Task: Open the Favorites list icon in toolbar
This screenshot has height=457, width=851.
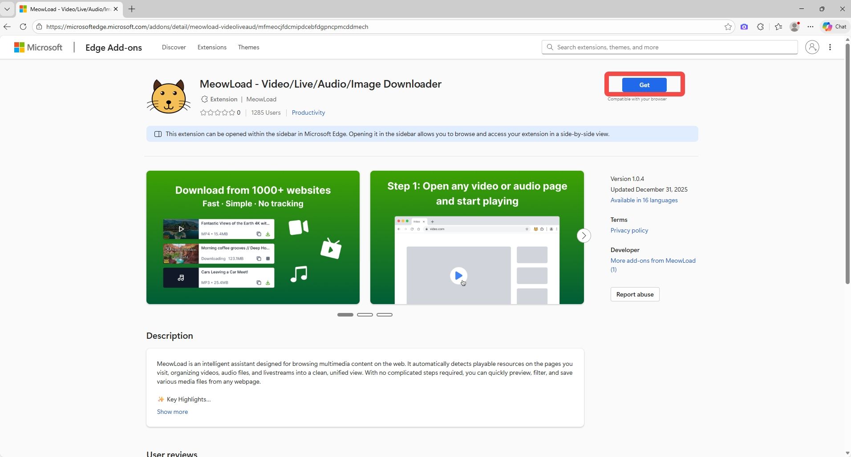Action: pos(778,27)
